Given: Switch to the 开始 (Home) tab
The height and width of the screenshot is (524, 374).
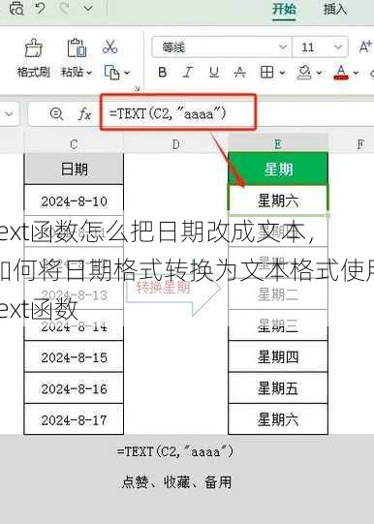Looking at the screenshot, I should (284, 9).
